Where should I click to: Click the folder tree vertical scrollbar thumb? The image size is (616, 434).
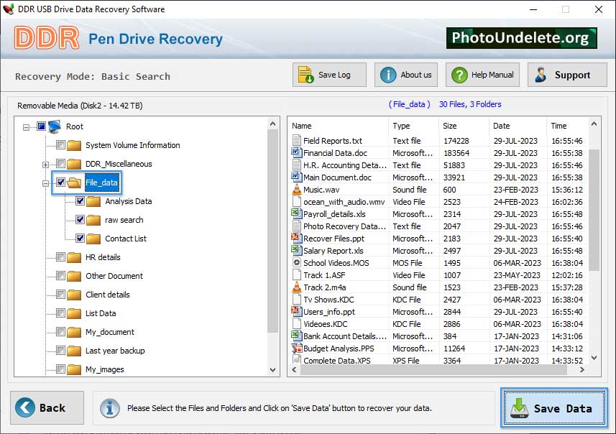(x=272, y=231)
